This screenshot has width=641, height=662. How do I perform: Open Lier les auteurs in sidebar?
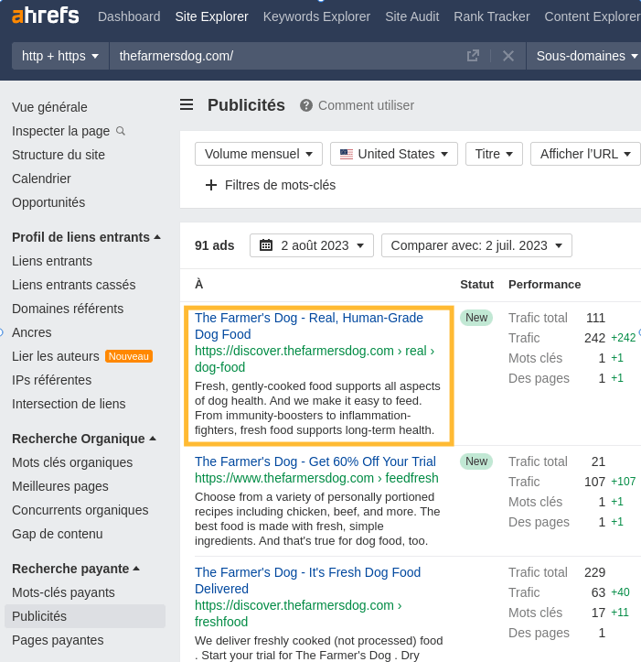56,356
